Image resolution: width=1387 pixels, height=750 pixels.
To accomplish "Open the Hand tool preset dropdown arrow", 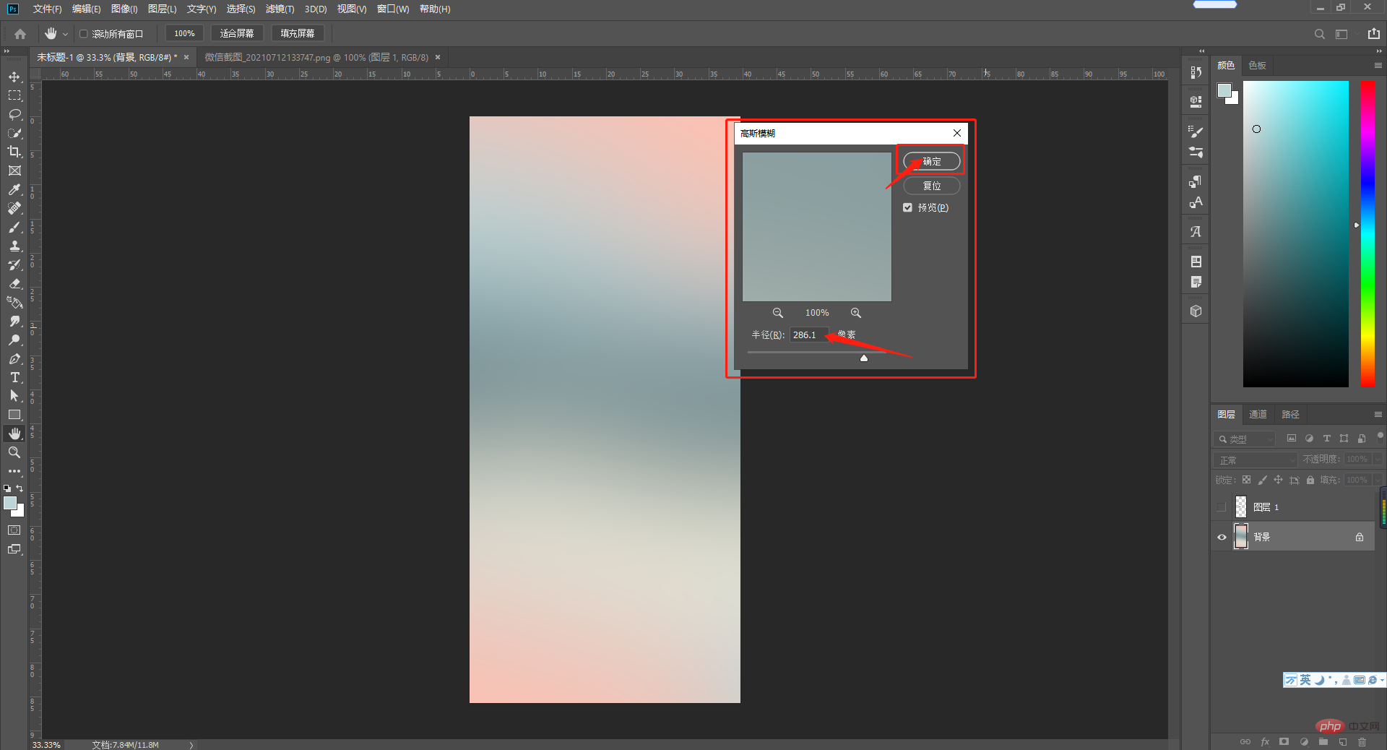I will click(x=65, y=34).
